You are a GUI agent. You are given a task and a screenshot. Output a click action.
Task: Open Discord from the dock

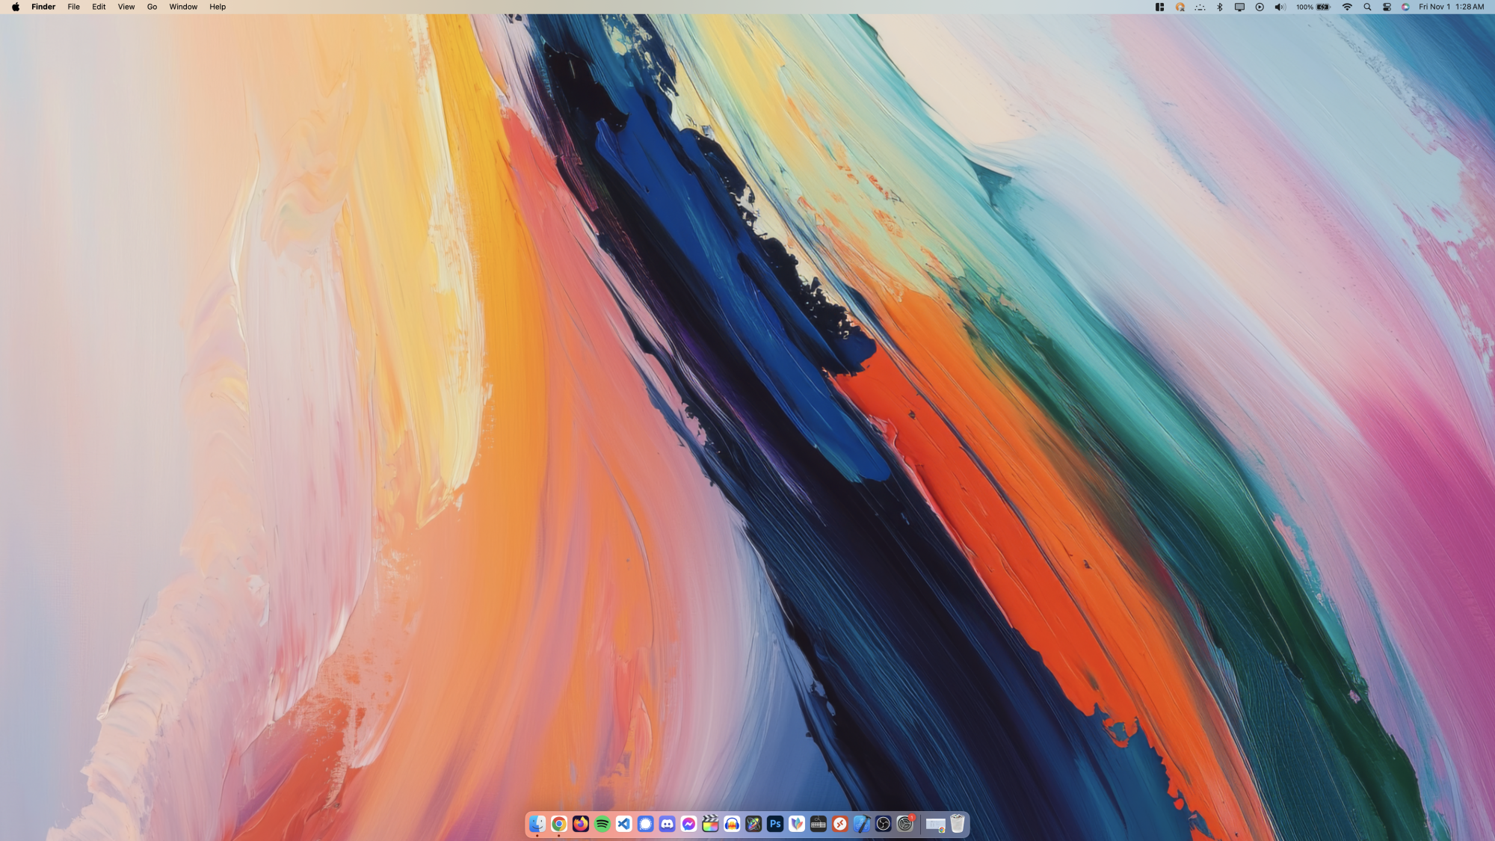click(667, 824)
